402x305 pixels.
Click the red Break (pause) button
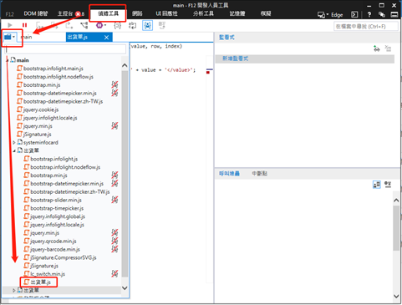pyautogui.click(x=24, y=25)
